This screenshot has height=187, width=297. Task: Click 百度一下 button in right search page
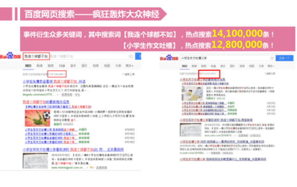tap(284, 58)
